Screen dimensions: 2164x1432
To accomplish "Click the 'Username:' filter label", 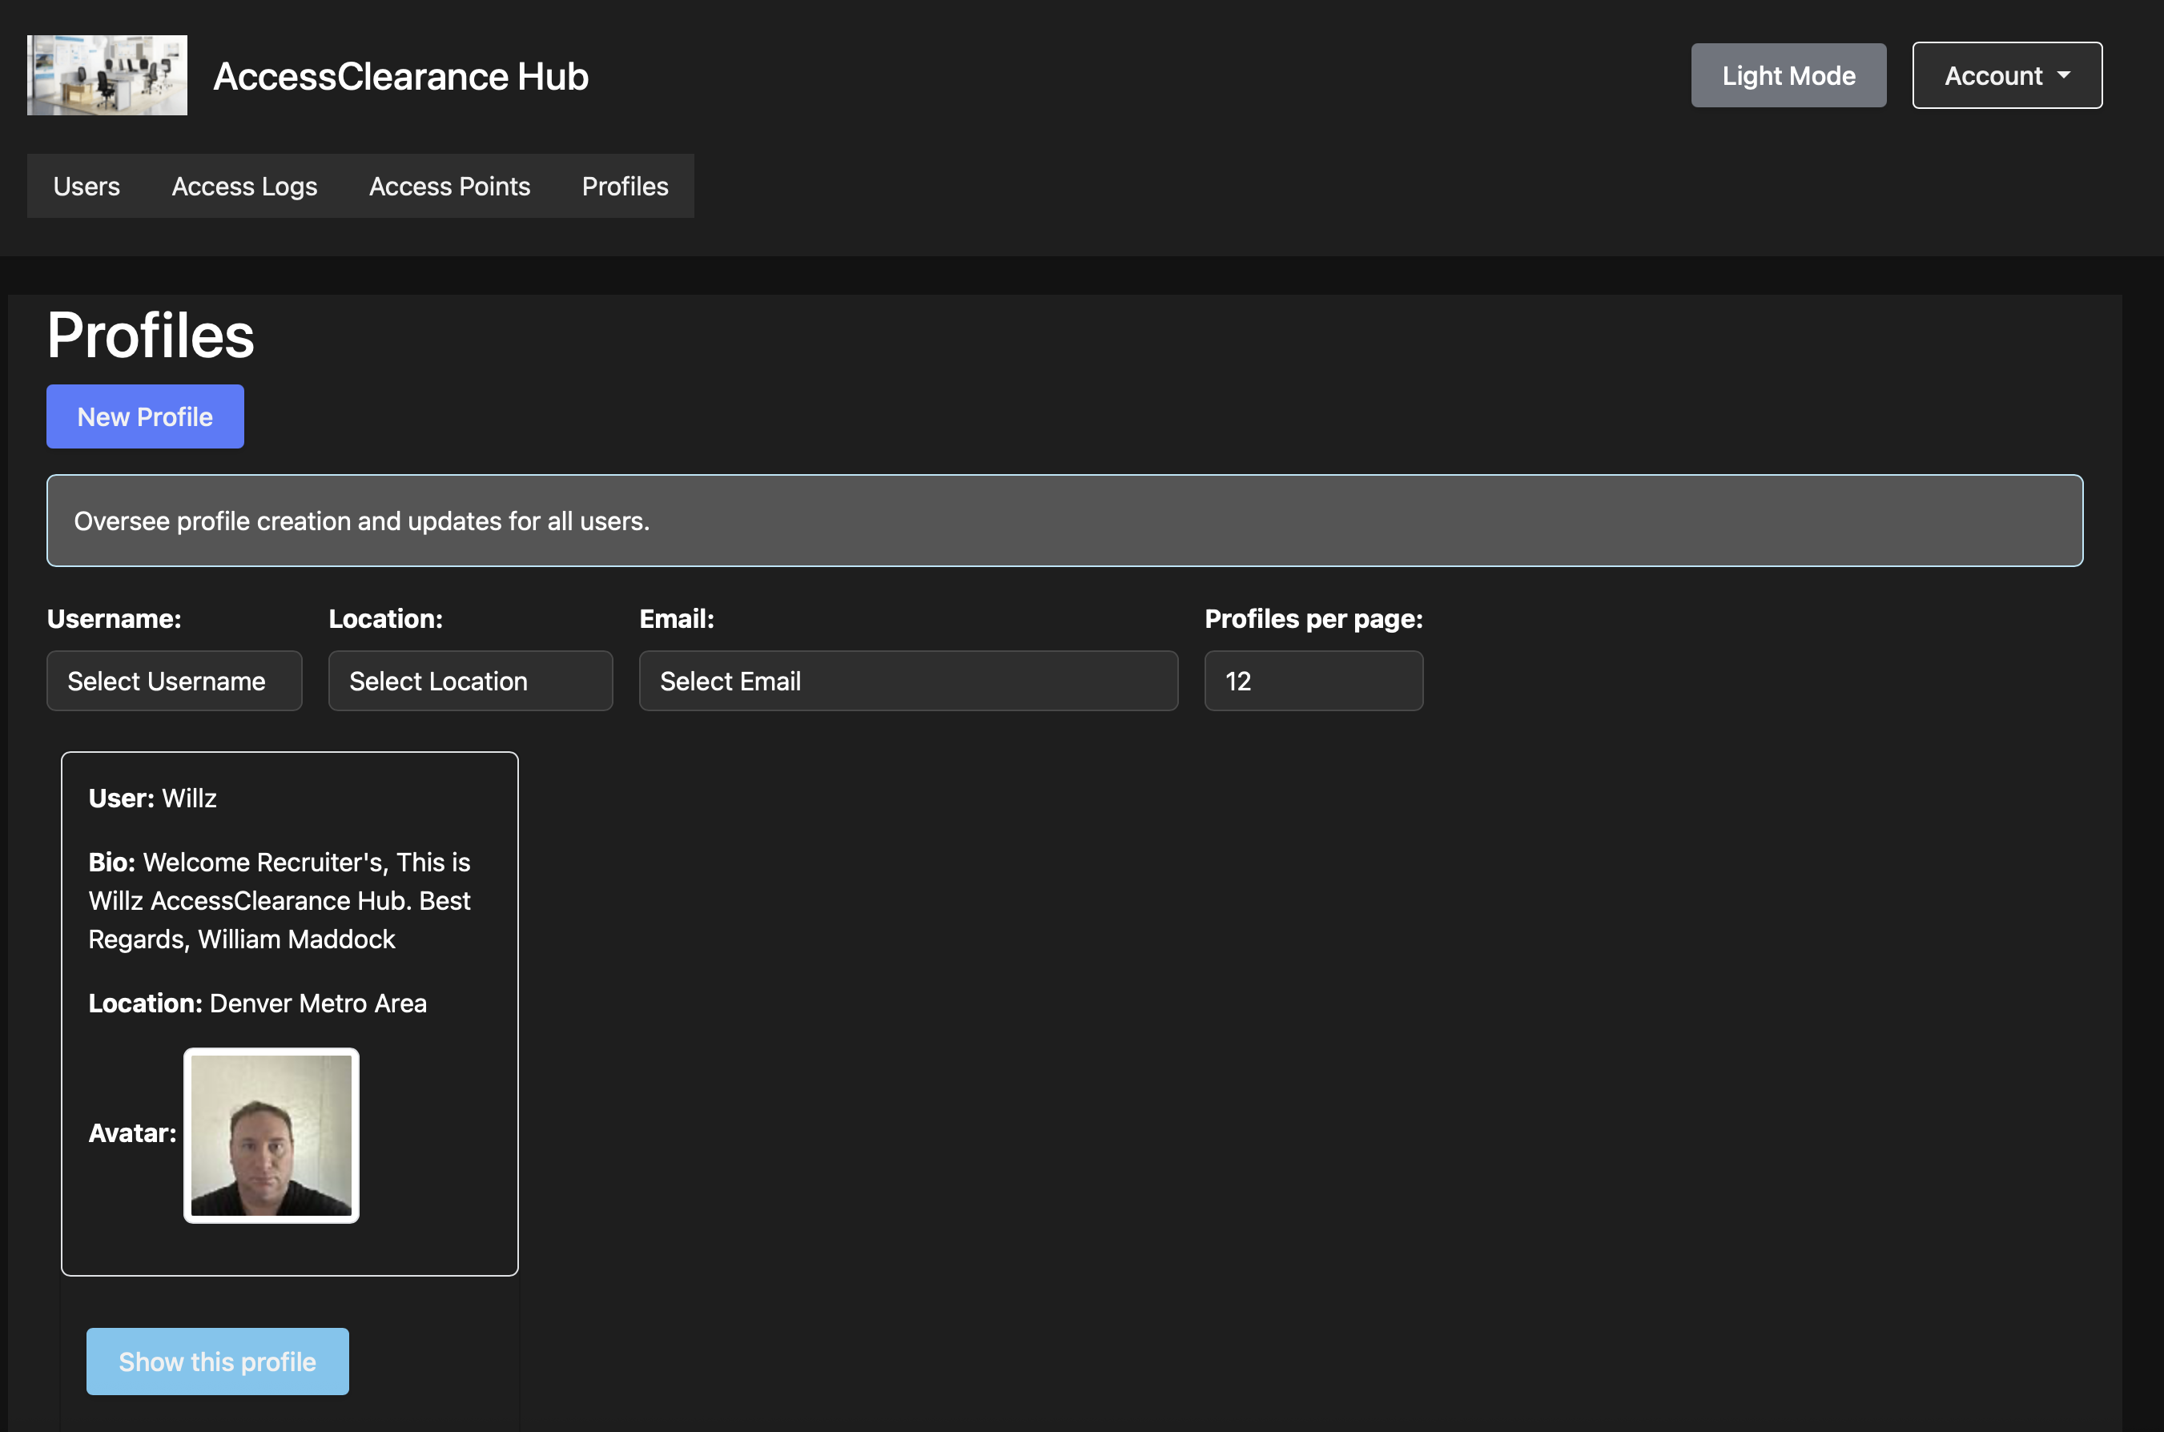I will click(115, 619).
